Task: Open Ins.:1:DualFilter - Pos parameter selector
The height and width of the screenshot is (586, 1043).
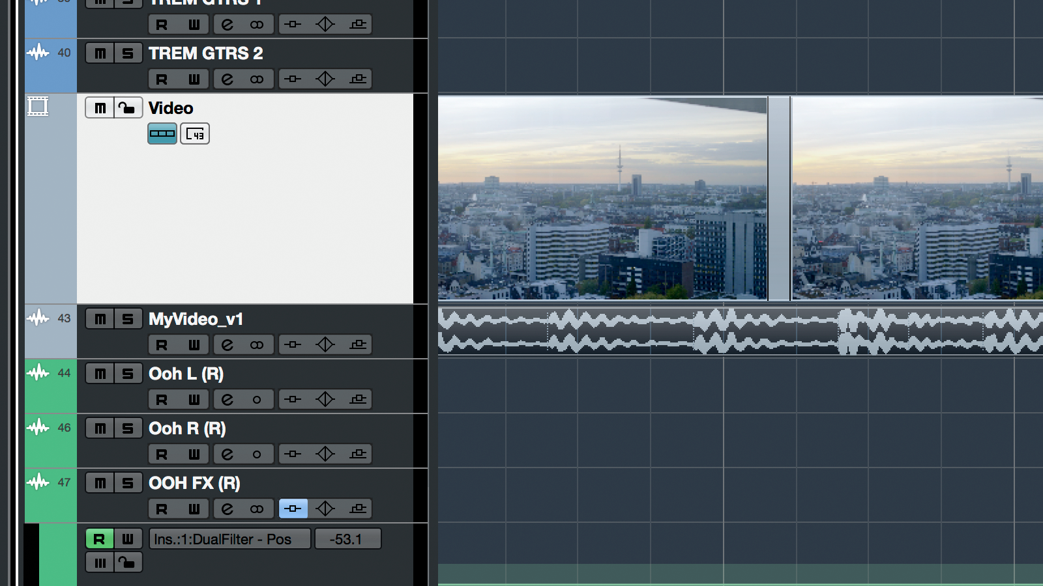Action: click(230, 539)
